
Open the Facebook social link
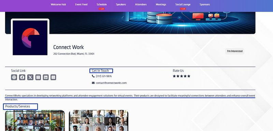(x=22, y=77)
